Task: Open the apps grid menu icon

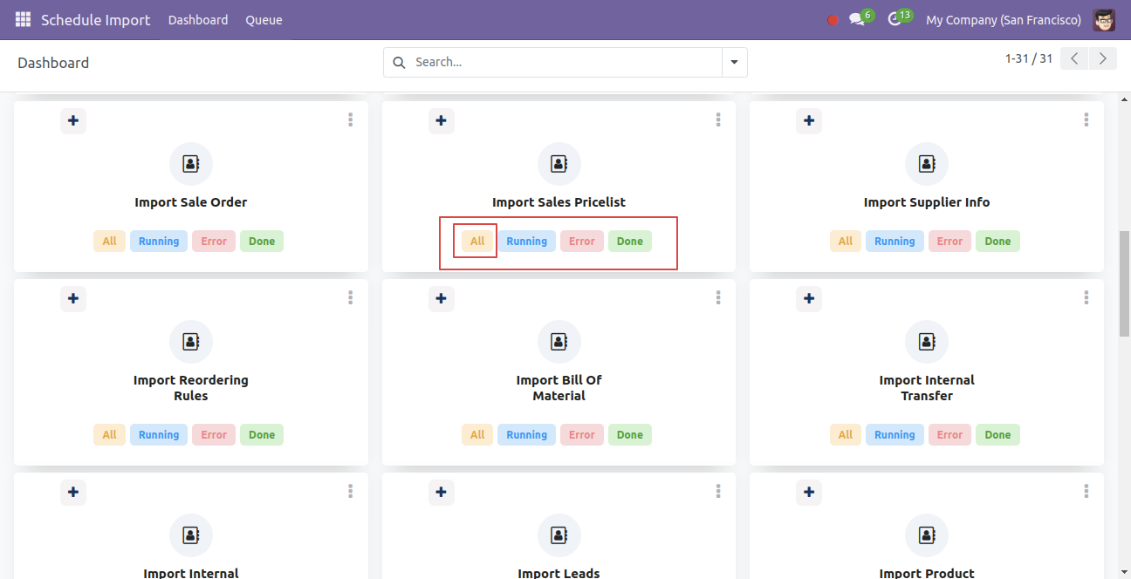Action: coord(23,19)
